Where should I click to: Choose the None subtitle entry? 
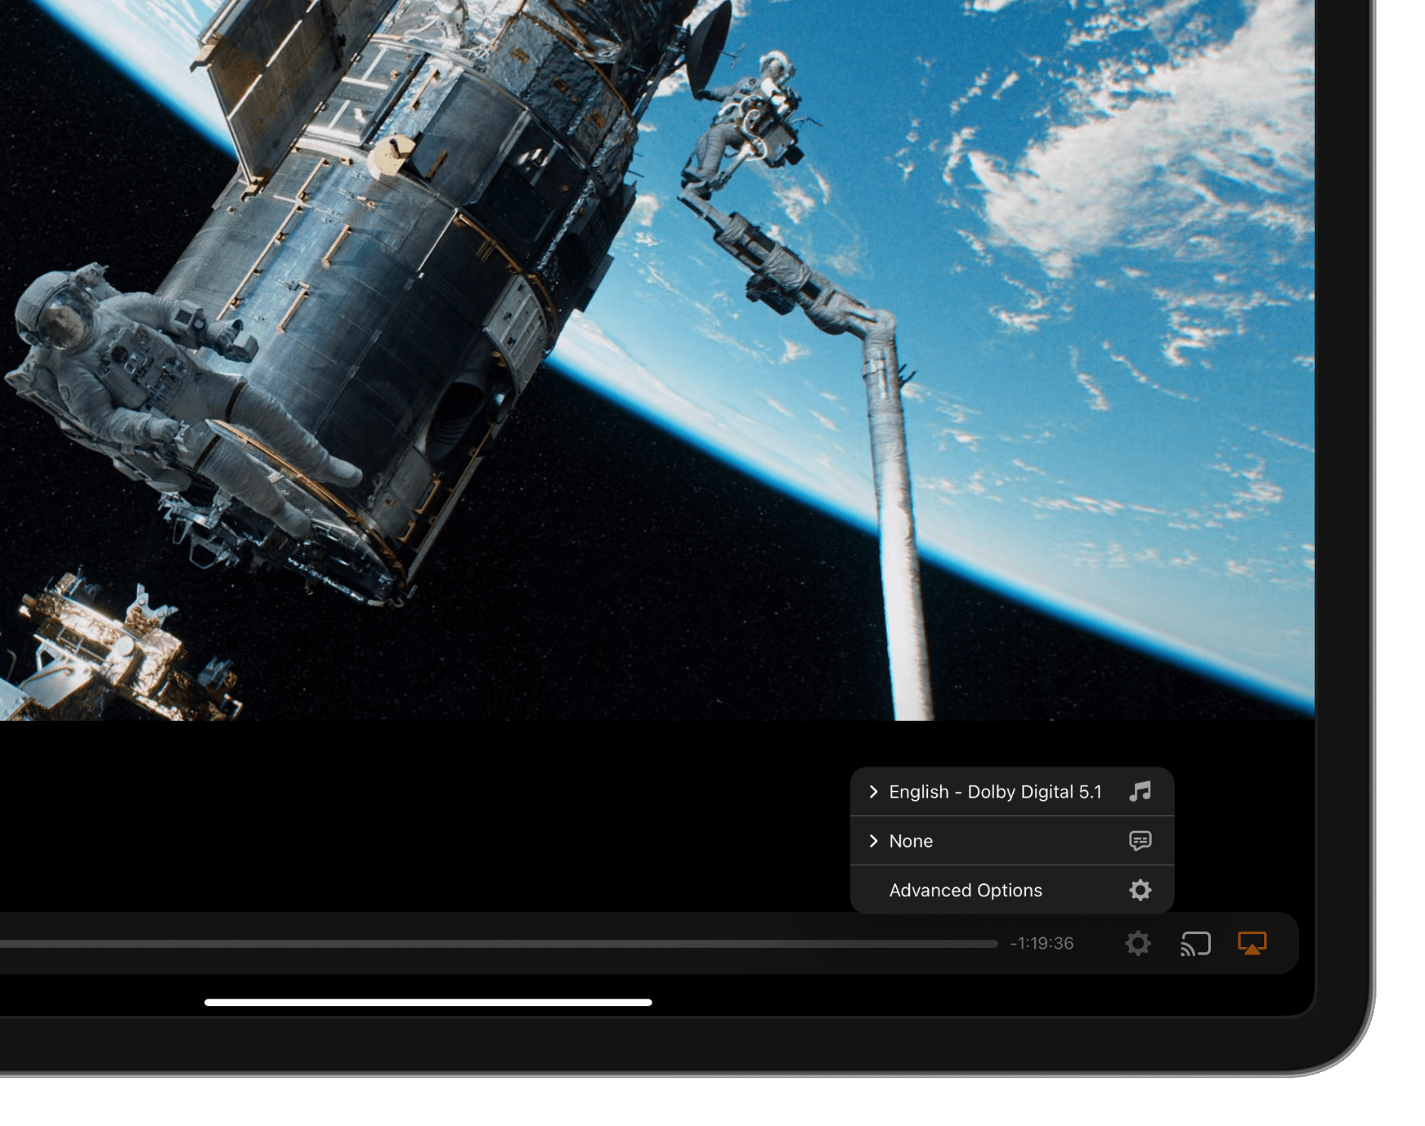point(911,841)
